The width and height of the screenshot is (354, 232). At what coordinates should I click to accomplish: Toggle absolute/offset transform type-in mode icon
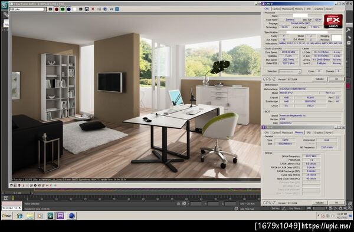pos(184,204)
